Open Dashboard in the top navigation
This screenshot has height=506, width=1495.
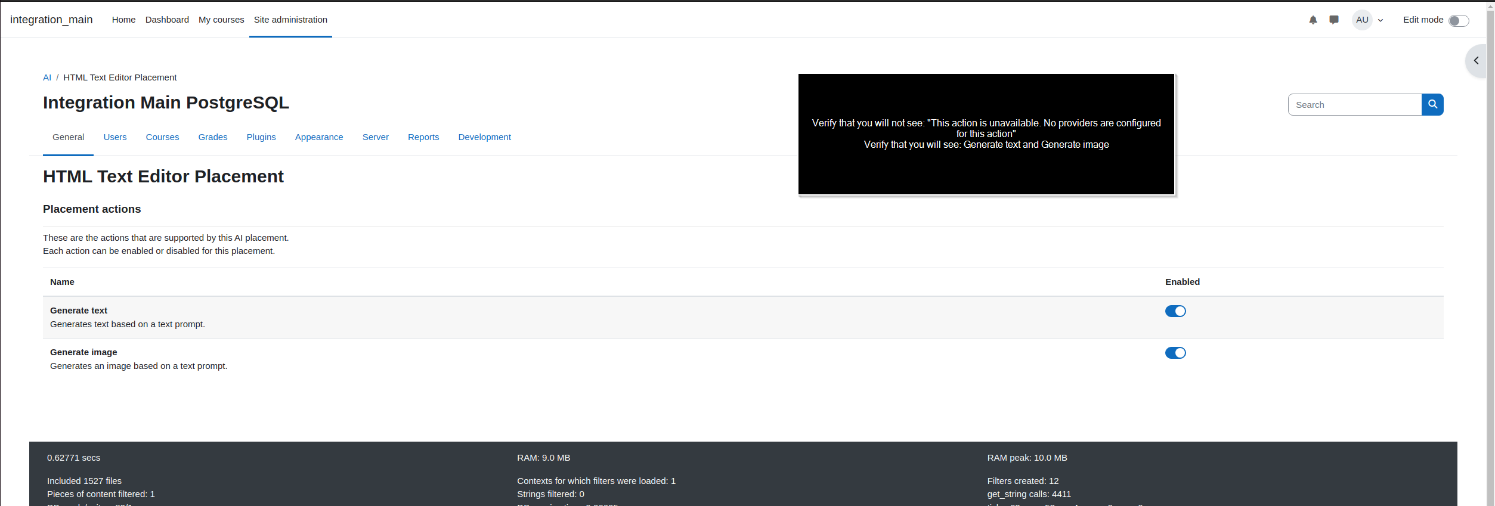pos(167,20)
